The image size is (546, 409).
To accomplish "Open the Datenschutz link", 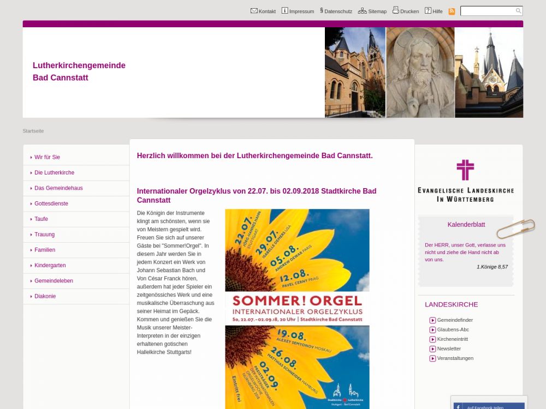I will [x=338, y=11].
